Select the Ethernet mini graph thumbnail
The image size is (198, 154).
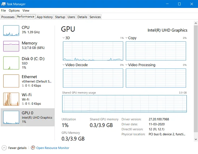[x=11, y=81]
